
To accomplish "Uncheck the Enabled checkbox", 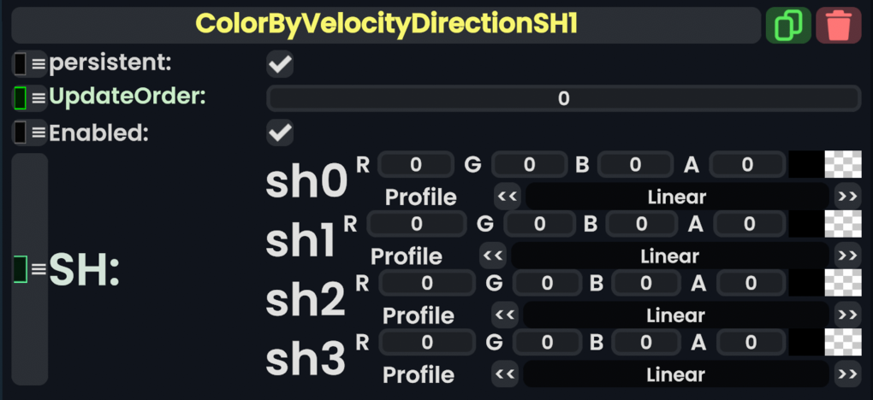I will pyautogui.click(x=280, y=132).
